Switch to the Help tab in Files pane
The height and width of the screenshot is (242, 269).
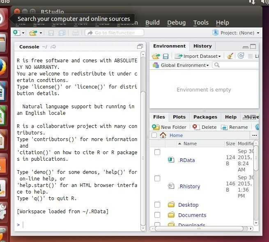click(x=231, y=117)
